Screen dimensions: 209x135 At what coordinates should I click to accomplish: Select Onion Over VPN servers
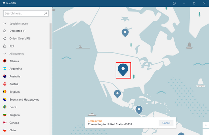pyautogui.click(x=20, y=38)
